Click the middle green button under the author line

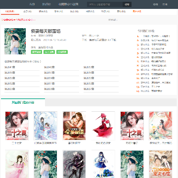pyautogui.click(x=49, y=52)
